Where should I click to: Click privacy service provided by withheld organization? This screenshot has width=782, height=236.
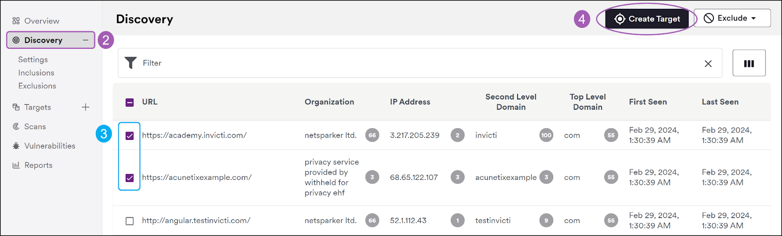(332, 177)
